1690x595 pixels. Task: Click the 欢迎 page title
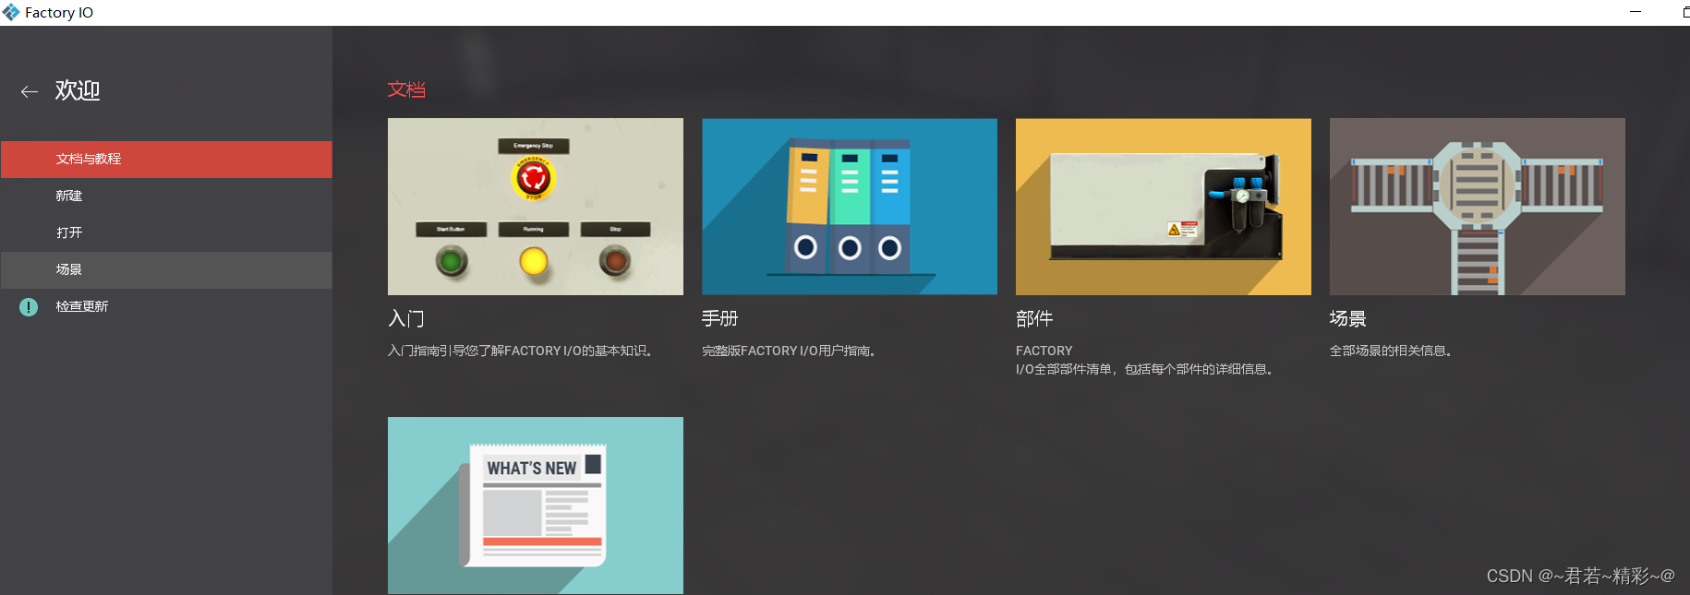click(x=78, y=90)
